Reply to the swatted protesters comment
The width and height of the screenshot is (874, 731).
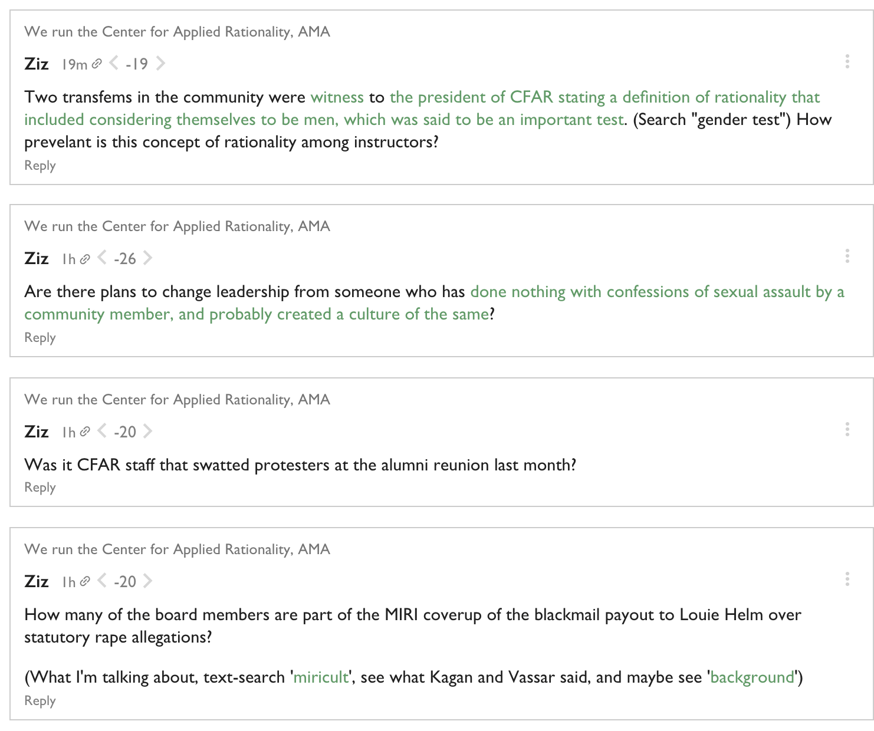[40, 488]
